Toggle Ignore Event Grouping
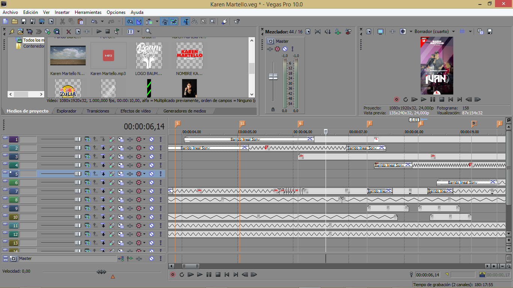 174,21
